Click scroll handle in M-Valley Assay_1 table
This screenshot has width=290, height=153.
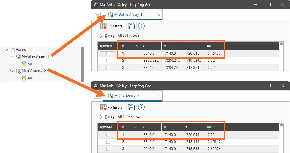[281, 44]
